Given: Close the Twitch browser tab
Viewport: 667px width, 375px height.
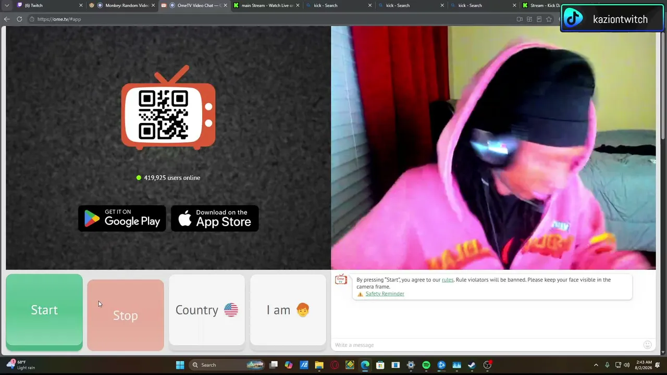Looking at the screenshot, I should click(81, 5).
